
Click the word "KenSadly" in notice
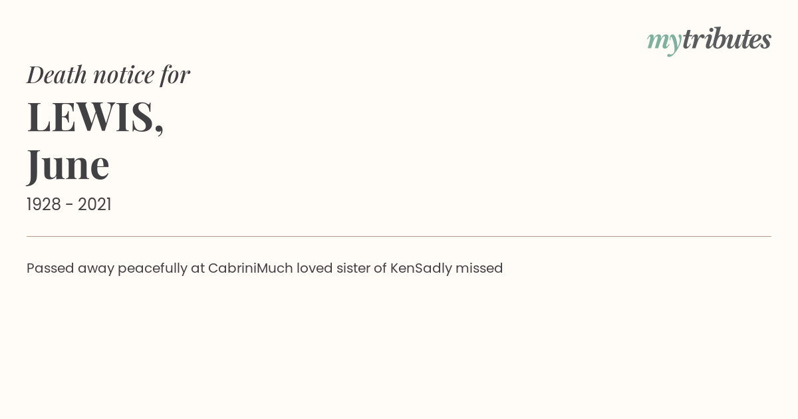pyautogui.click(x=421, y=268)
